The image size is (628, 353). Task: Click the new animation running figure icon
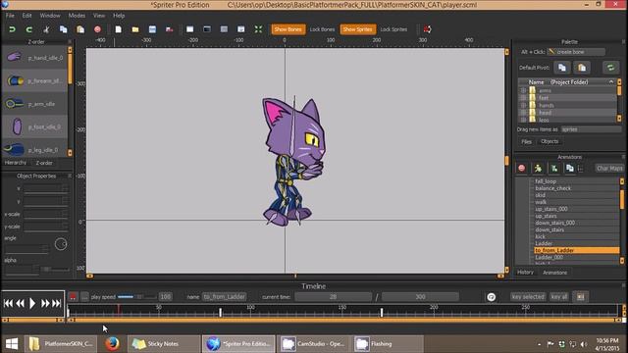tap(538, 168)
